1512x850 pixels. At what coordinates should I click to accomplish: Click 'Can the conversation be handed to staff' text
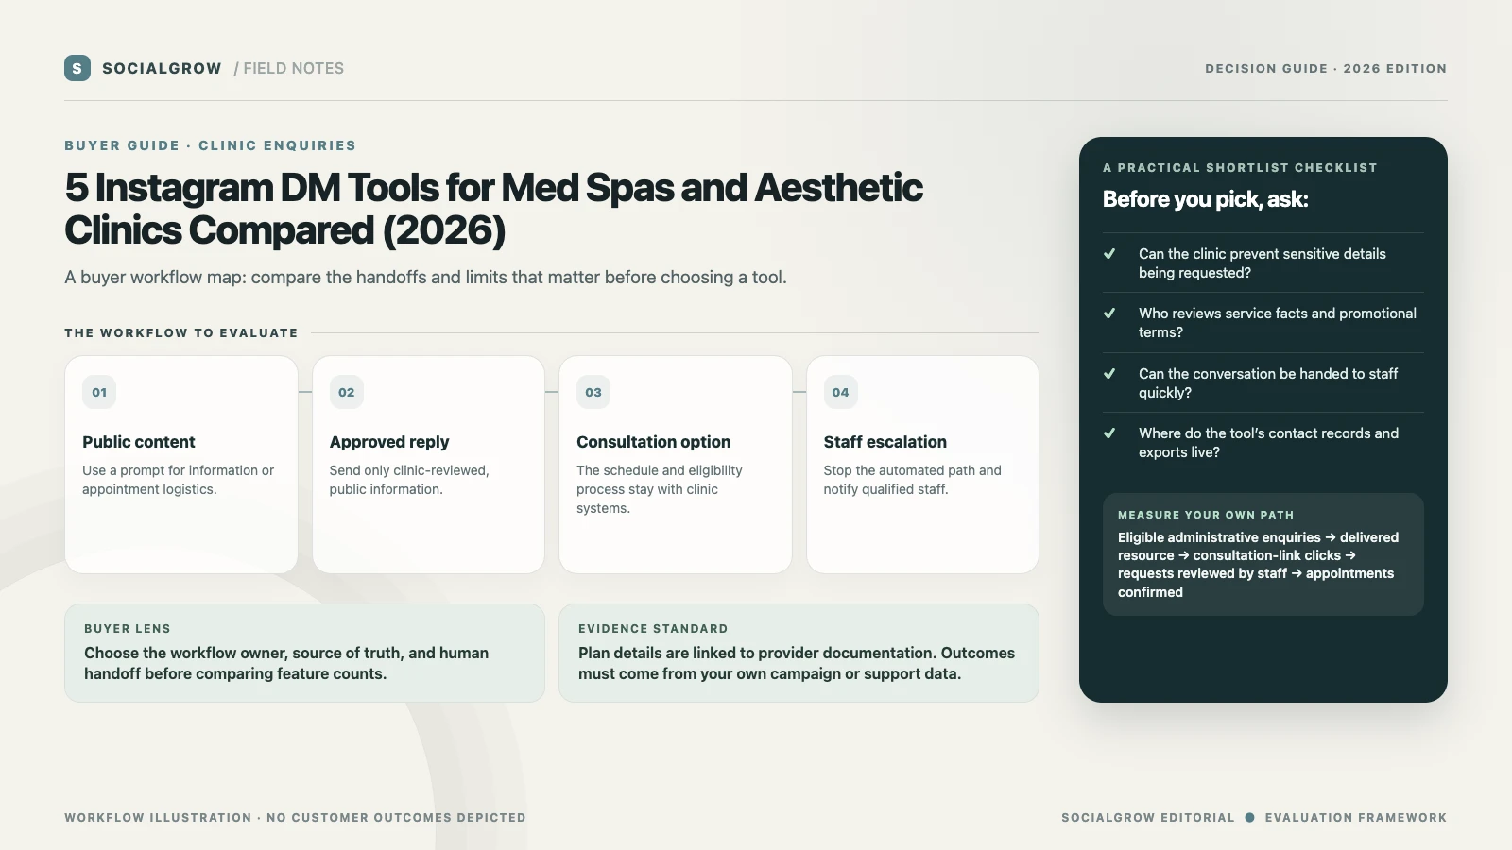coord(1268,383)
